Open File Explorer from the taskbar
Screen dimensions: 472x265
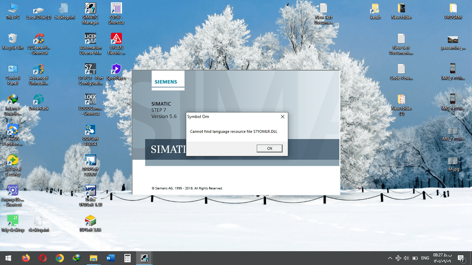(94, 258)
